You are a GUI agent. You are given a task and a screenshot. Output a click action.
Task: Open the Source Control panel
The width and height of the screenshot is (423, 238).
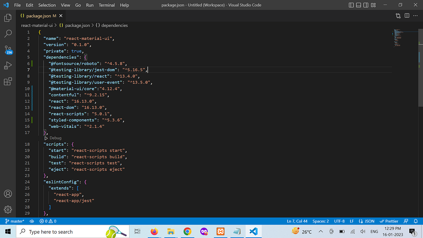pyautogui.click(x=8, y=49)
